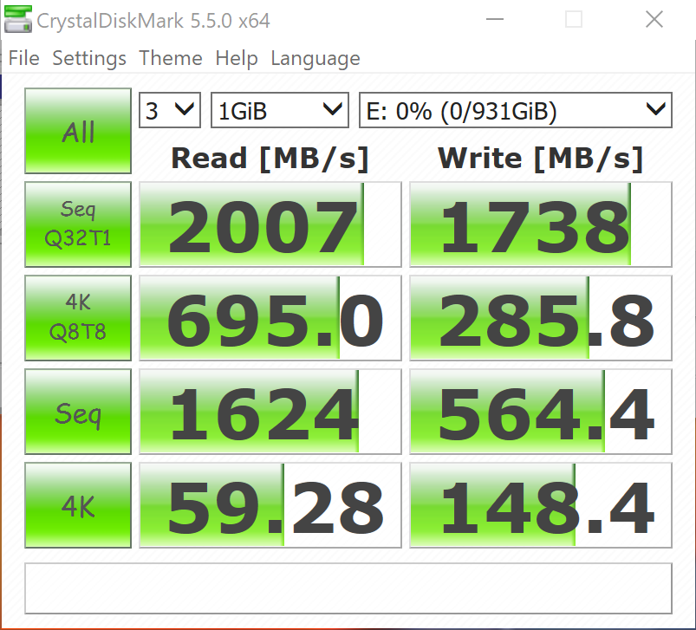Click the Seq Q32T1 read value 2007
This screenshot has width=696, height=630.
click(x=270, y=224)
